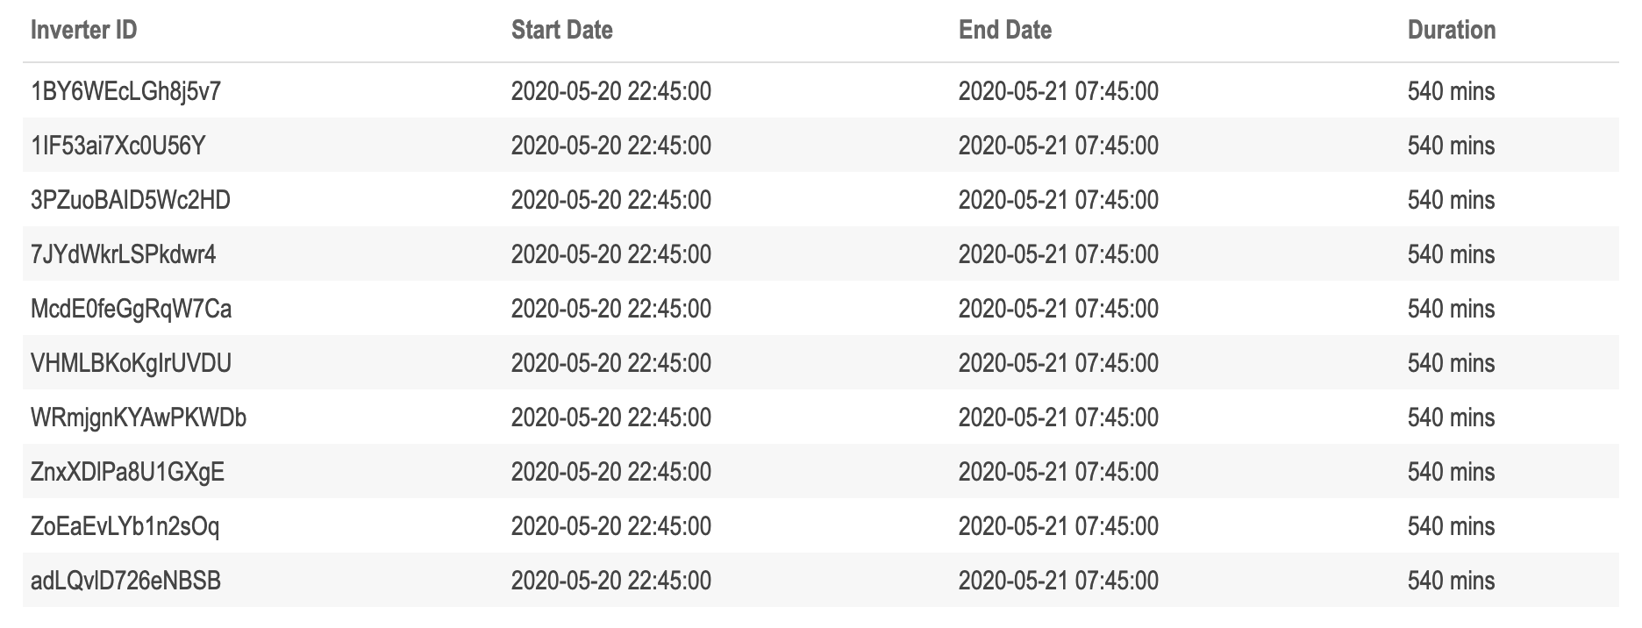The width and height of the screenshot is (1642, 628).
Task: Click inverter ID VHMLBKoKgIrUVDU
Action: [132, 363]
